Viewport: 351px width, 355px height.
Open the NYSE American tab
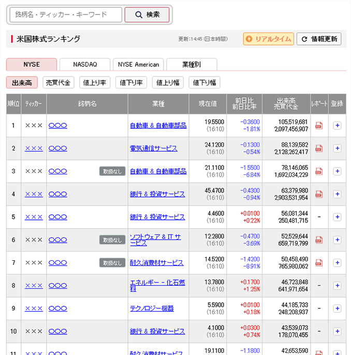pos(138,65)
